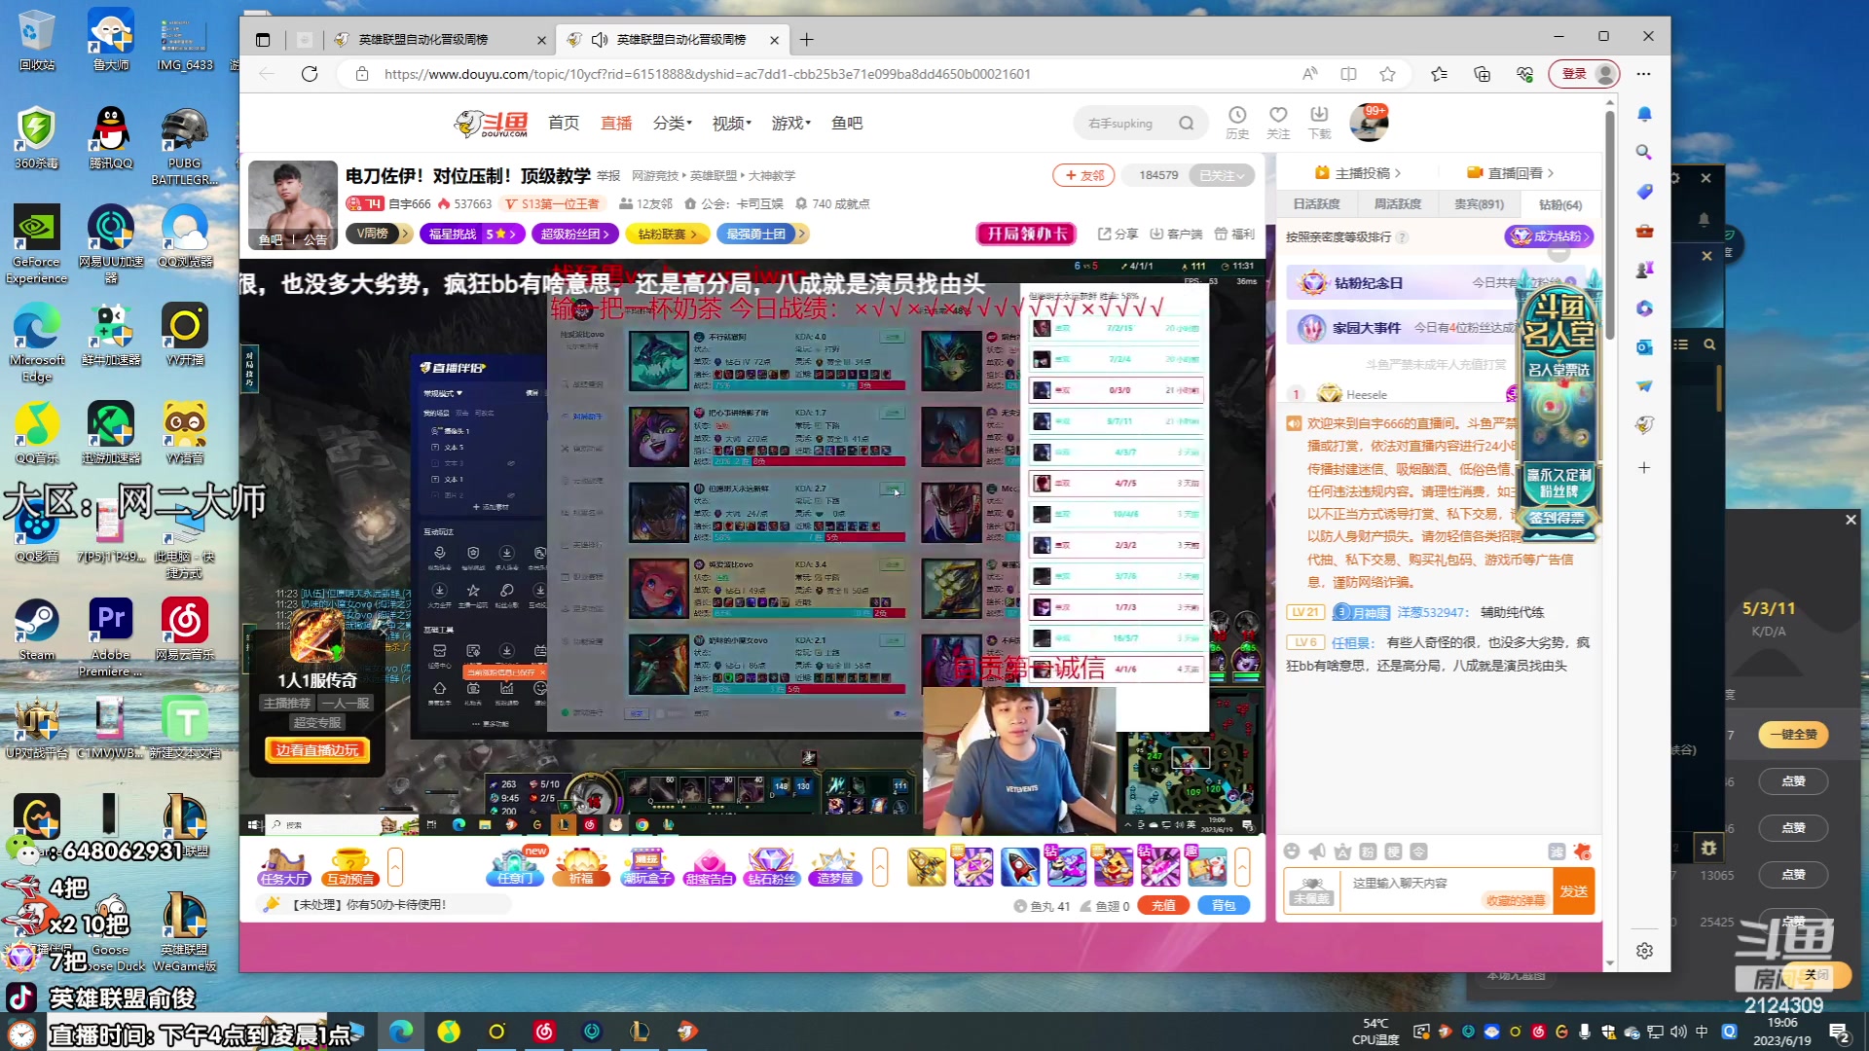
Task: Open the Steam desktop shortcut
Action: 37,630
